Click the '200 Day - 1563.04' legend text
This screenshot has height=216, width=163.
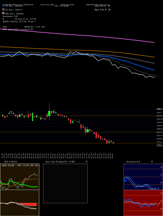pos(14,14)
